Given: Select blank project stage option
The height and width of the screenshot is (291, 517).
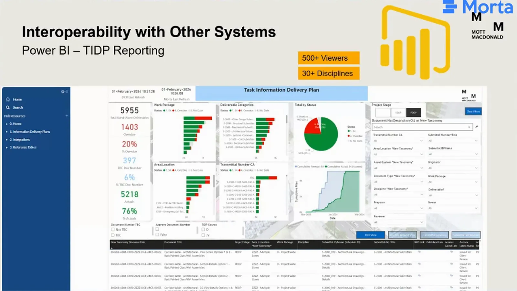Looking at the screenshot, I should point(383,113).
